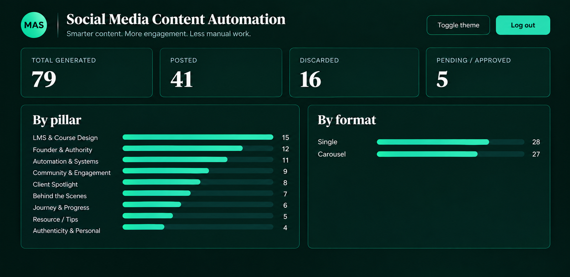Select the "Client Spotlight" pillar label
Screen dimensions: 570x277
pos(55,184)
